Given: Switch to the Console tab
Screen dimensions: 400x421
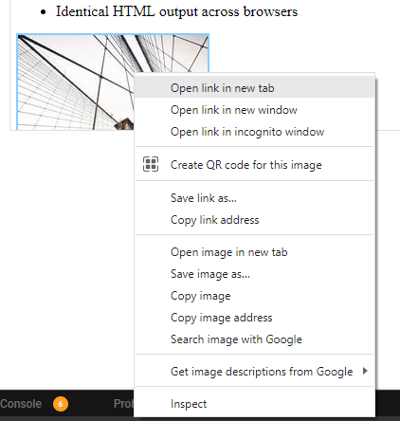Looking at the screenshot, I should tap(21, 404).
